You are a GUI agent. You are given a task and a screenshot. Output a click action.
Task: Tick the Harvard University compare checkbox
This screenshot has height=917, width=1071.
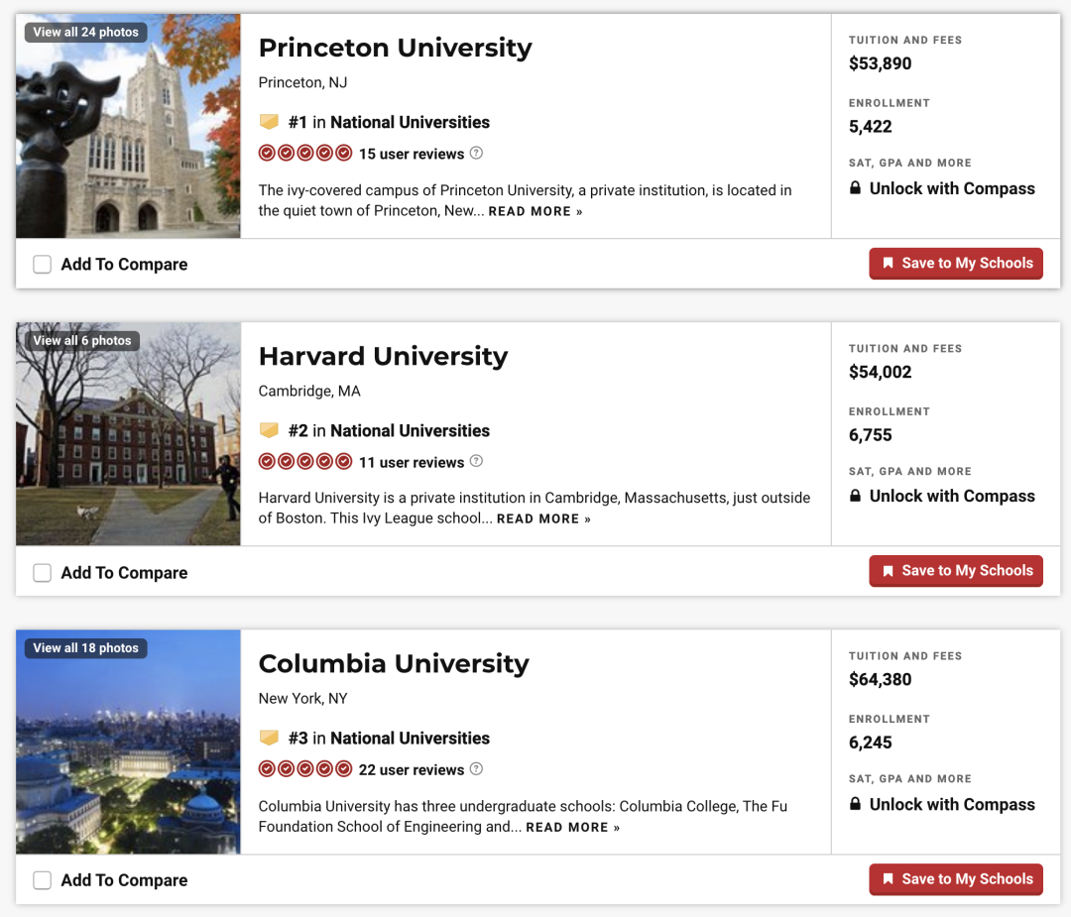(x=42, y=573)
